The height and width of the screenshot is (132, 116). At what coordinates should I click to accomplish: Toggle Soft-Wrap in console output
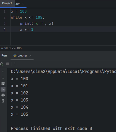pos(3,84)
